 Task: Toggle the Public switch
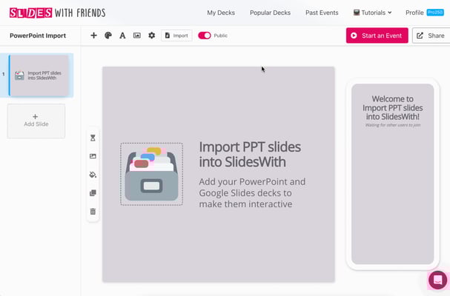[x=205, y=36]
